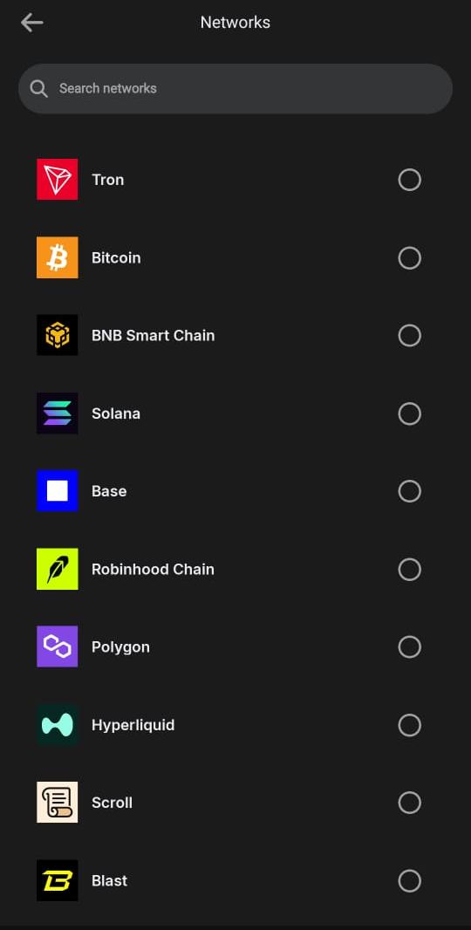Click the magnifying glass search icon

39,89
